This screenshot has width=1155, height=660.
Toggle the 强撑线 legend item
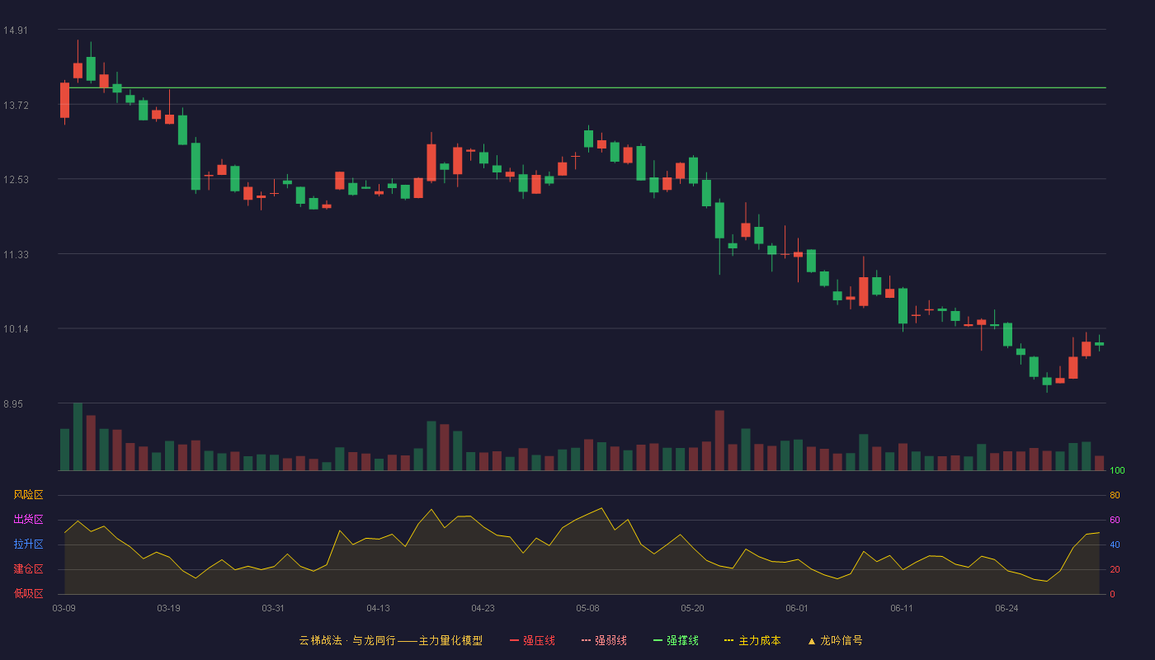tap(676, 640)
